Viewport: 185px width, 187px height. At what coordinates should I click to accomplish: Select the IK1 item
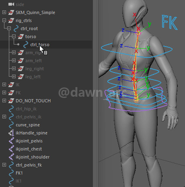(18, 181)
